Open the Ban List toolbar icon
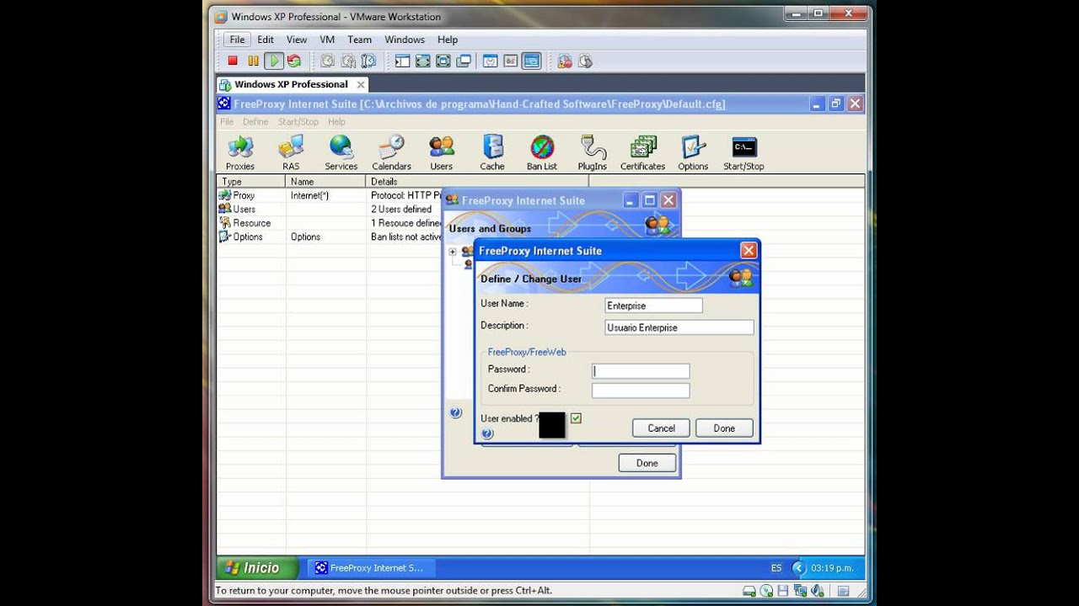Screen dimensions: 1079x606 pyautogui.click(x=542, y=153)
